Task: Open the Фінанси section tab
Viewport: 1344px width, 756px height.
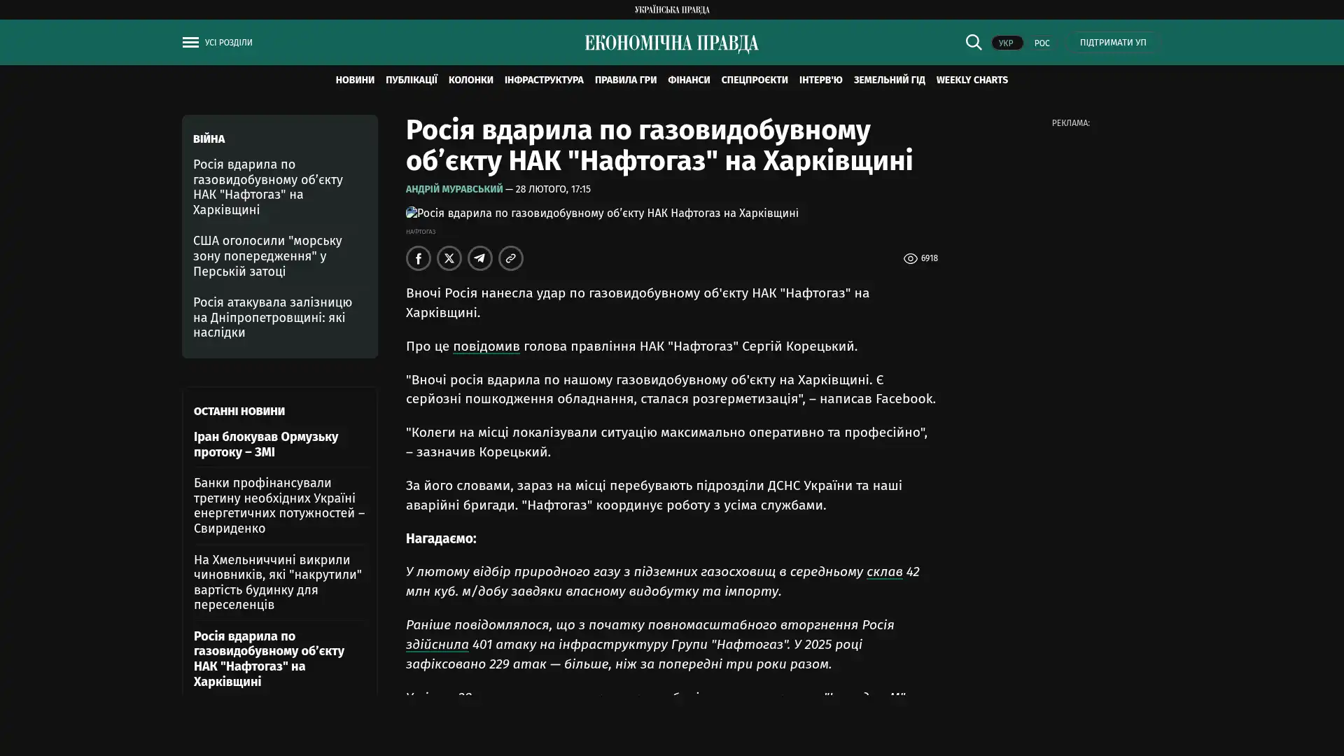Action: 688,80
